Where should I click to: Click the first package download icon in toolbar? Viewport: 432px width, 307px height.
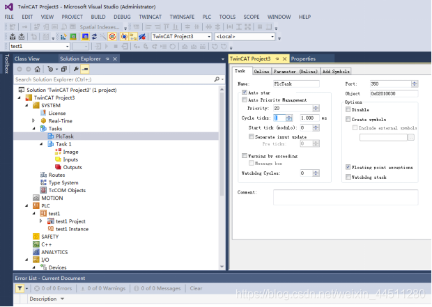click(x=13, y=37)
